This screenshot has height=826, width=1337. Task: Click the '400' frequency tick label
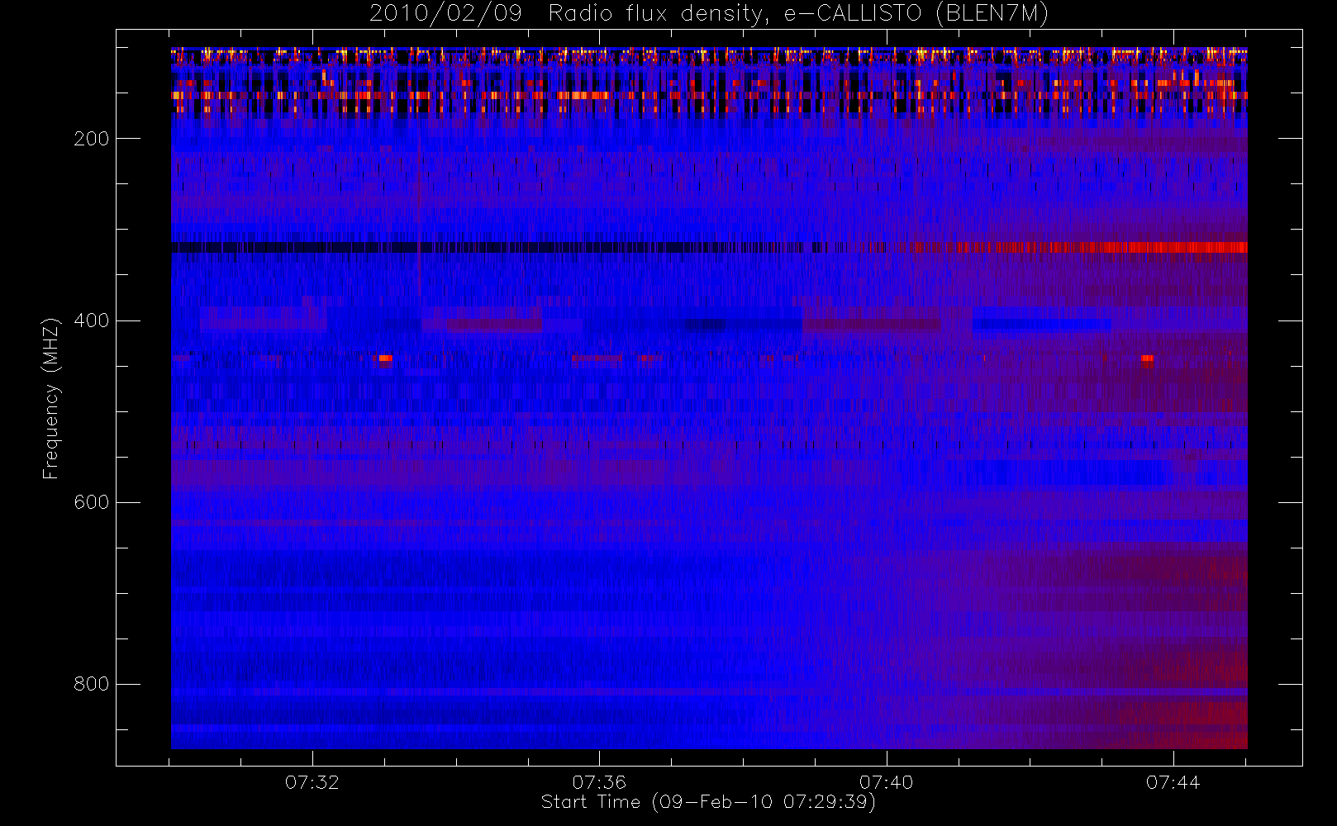pos(91,320)
